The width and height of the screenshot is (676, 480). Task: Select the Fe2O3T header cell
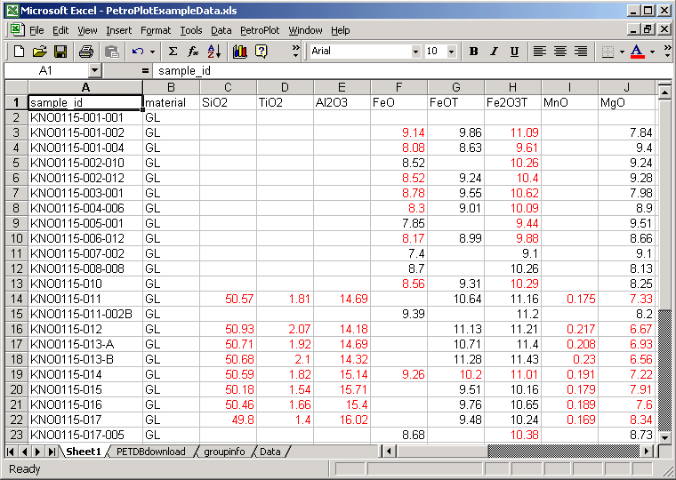pos(512,102)
